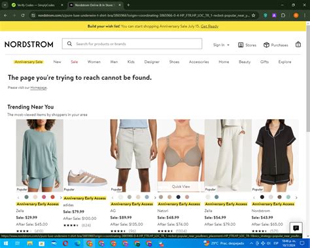Open File Explorer from taskbar
310x248 pixels.
pos(30,243)
